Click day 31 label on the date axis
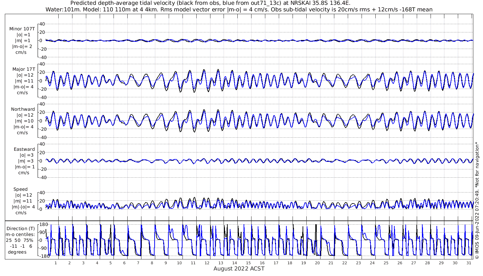483x276 pixels. (469, 263)
